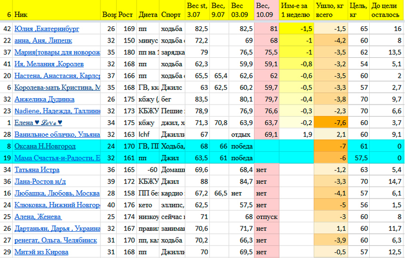Select the Ник column header
Screen dimensions: 405x258
[56, 15]
